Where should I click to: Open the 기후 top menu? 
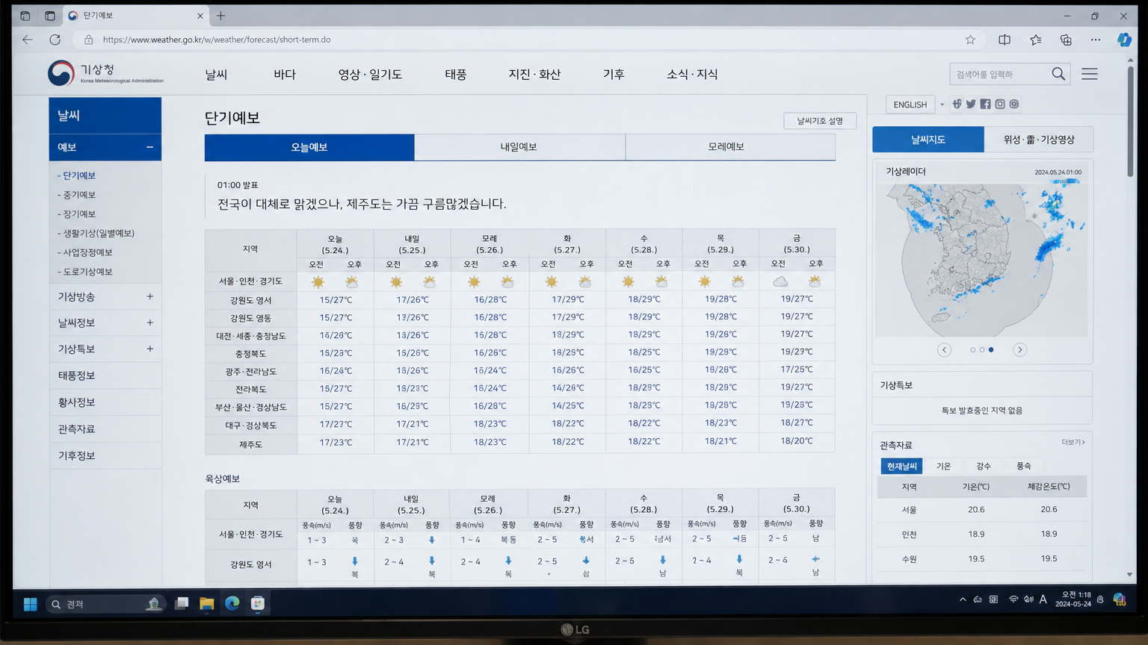coord(614,75)
